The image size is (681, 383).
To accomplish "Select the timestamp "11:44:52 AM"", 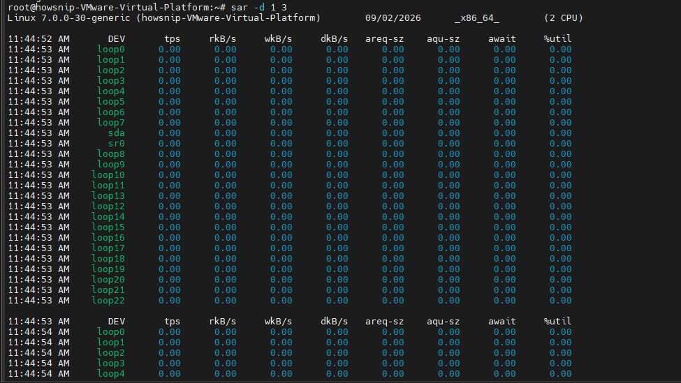I will [x=38, y=38].
